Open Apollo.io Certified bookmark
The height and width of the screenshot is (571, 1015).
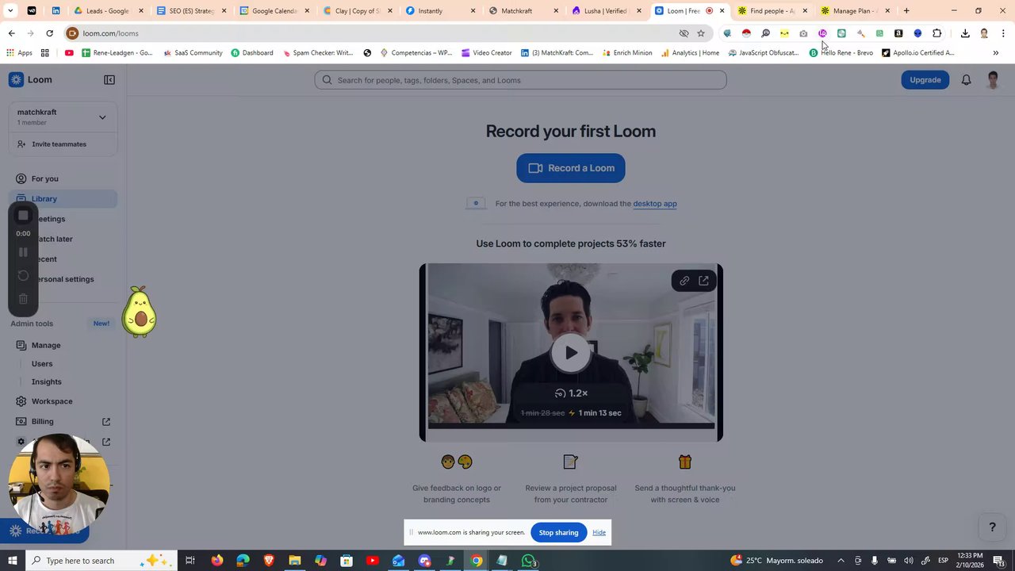pyautogui.click(x=917, y=53)
